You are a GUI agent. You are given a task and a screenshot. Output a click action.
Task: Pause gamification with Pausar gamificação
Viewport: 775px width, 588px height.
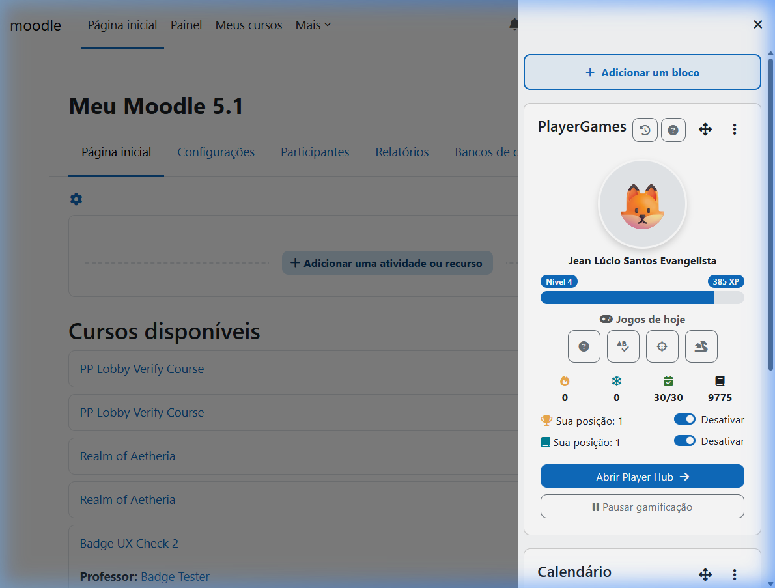point(642,507)
